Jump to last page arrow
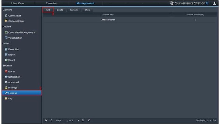Screen dimensions: 219x124 pyautogui.click(x=83, y=120)
